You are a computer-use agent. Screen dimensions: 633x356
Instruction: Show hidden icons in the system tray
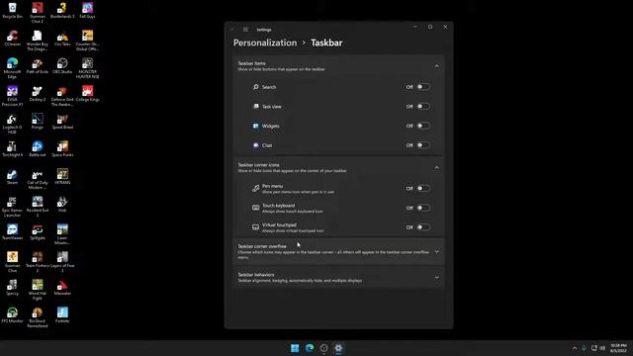575,348
